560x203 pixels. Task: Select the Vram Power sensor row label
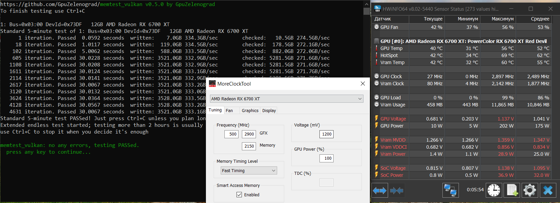[393, 154]
